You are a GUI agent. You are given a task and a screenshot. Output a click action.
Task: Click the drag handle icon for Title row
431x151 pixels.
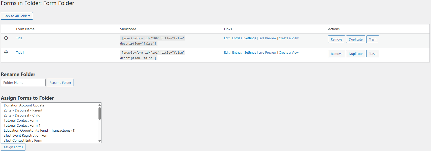tap(6, 38)
